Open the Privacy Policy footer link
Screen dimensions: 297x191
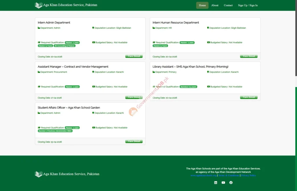[248, 176]
